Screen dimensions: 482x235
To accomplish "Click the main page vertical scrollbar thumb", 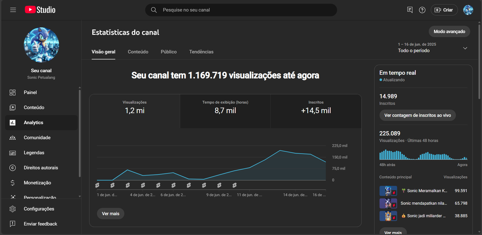I will click(479, 62).
